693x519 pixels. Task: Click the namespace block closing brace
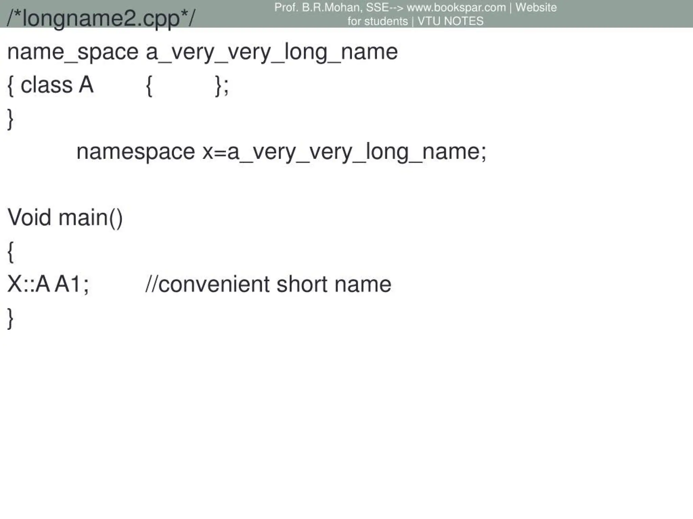[10, 119]
